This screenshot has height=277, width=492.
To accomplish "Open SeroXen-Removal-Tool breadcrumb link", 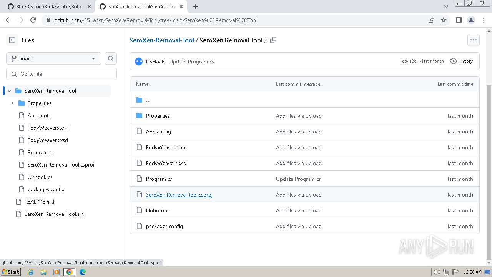I will click(x=162, y=40).
